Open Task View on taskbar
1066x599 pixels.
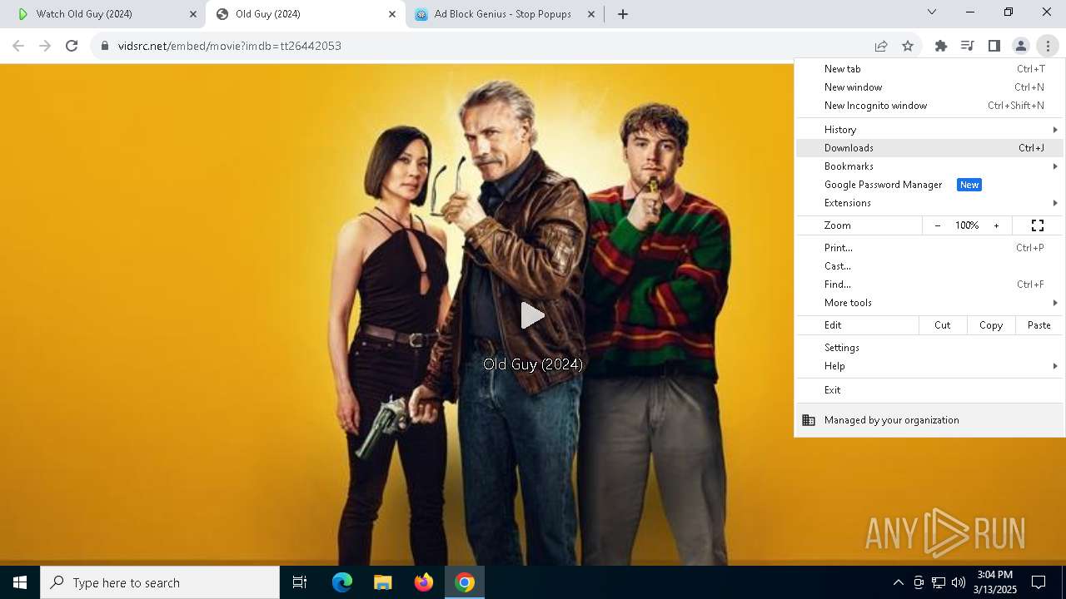point(300,582)
